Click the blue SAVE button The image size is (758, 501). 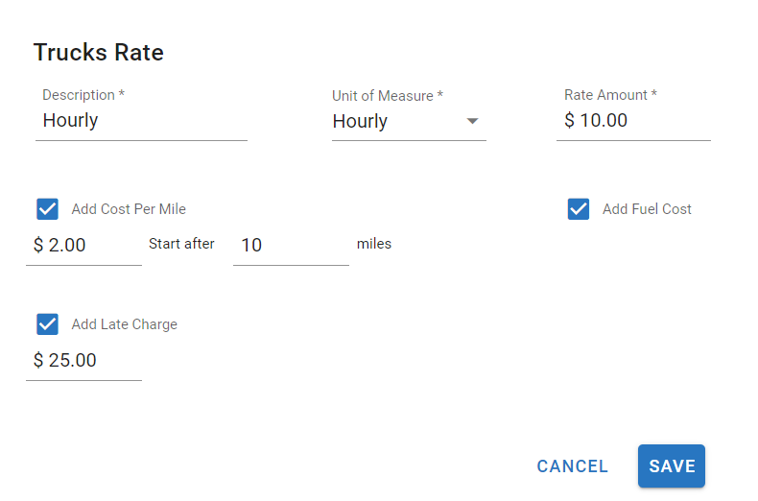(x=672, y=466)
